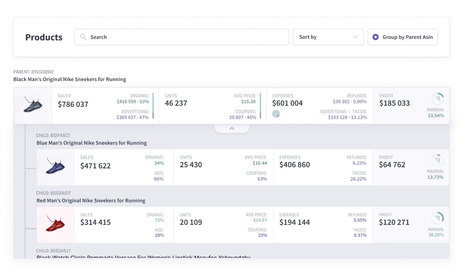Click blue sneaker organic 34%

click(159, 163)
